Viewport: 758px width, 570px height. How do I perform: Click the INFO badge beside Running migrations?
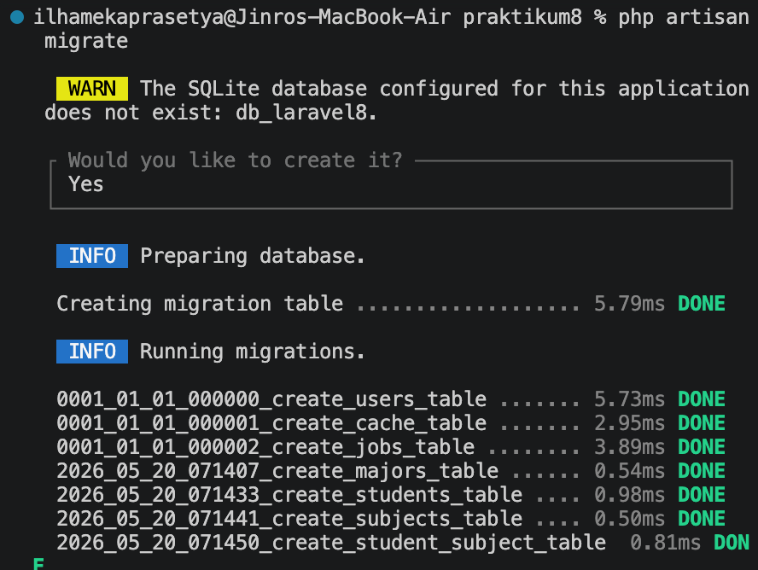92,352
